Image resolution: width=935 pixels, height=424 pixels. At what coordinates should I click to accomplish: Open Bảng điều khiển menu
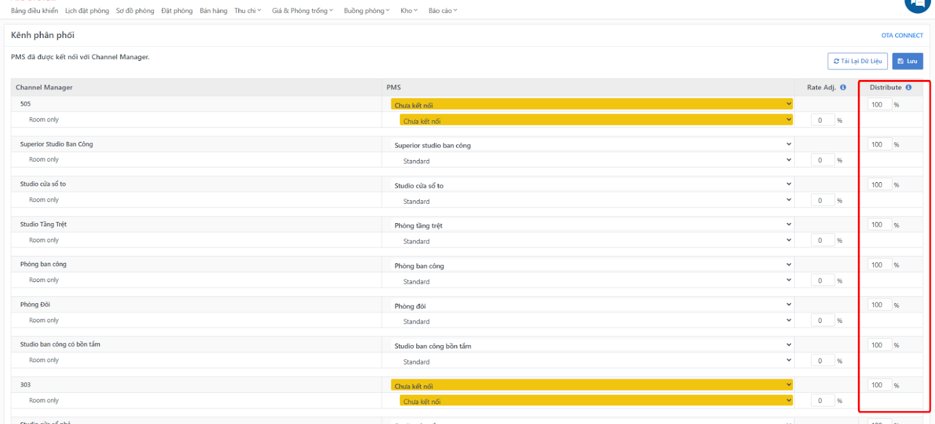pyautogui.click(x=34, y=11)
